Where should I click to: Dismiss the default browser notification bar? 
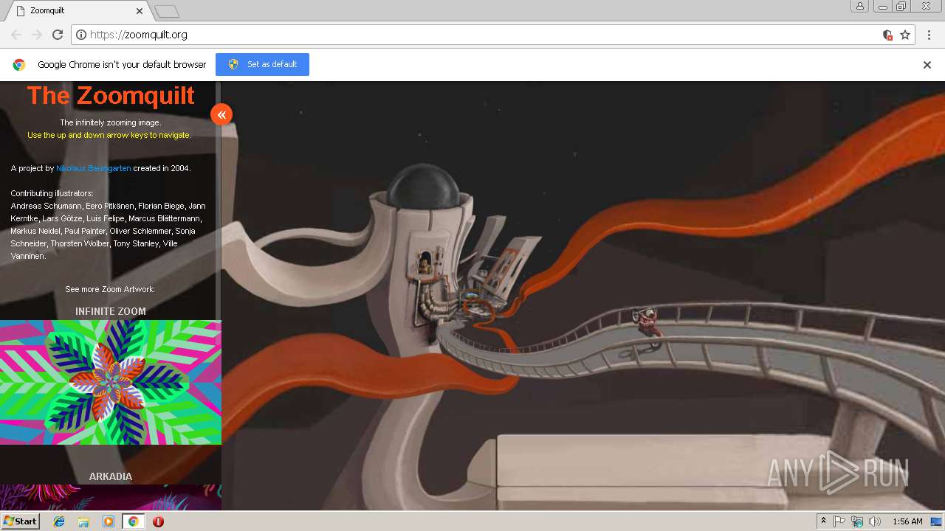[x=927, y=65]
